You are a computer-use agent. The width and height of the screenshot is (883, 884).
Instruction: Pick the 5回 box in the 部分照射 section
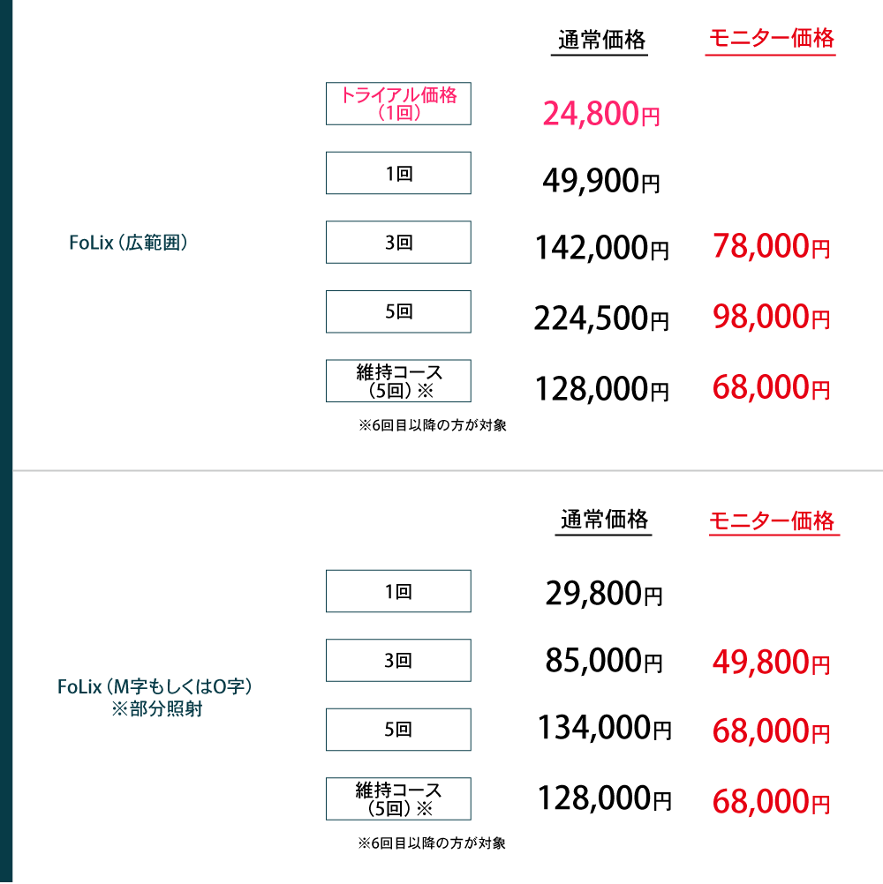tap(398, 730)
